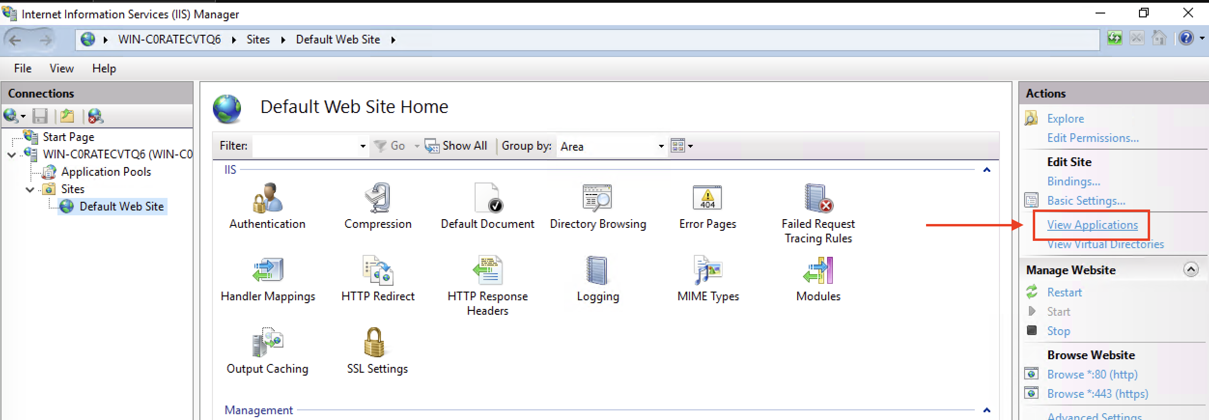Open the HTTP Response Headers feature
This screenshot has width=1209, height=420.
(488, 286)
